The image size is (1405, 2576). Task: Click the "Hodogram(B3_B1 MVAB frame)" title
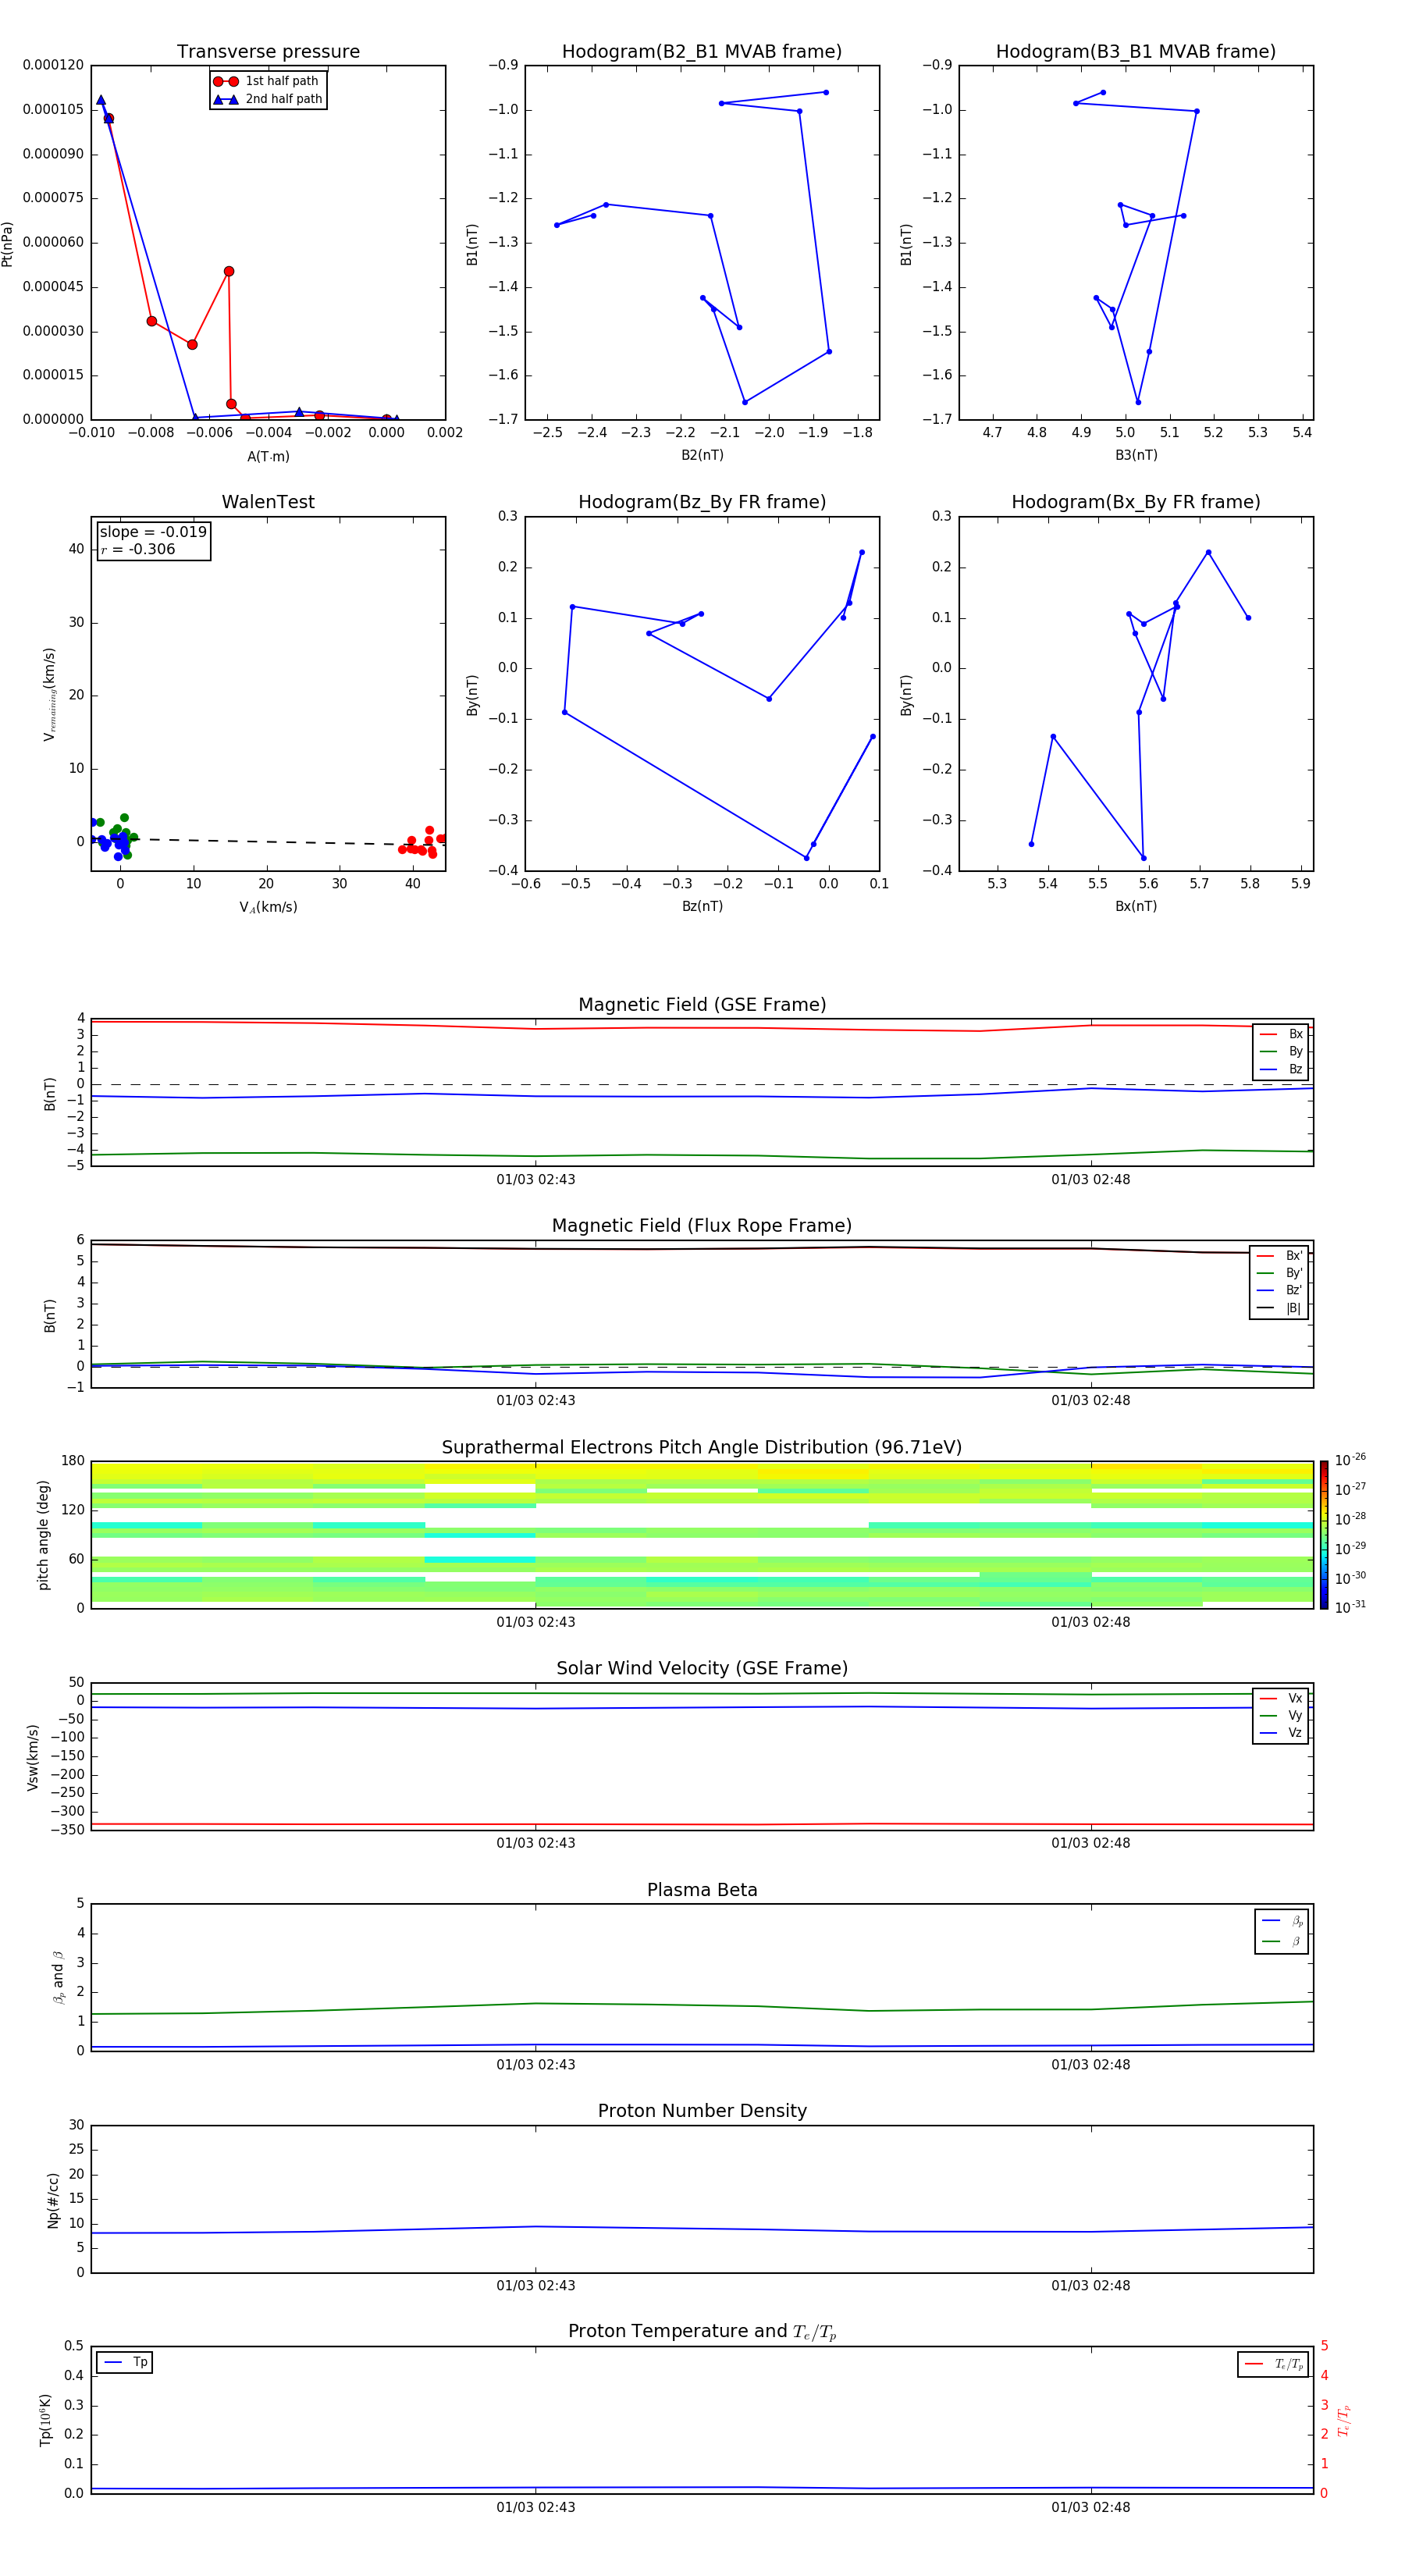(1136, 52)
